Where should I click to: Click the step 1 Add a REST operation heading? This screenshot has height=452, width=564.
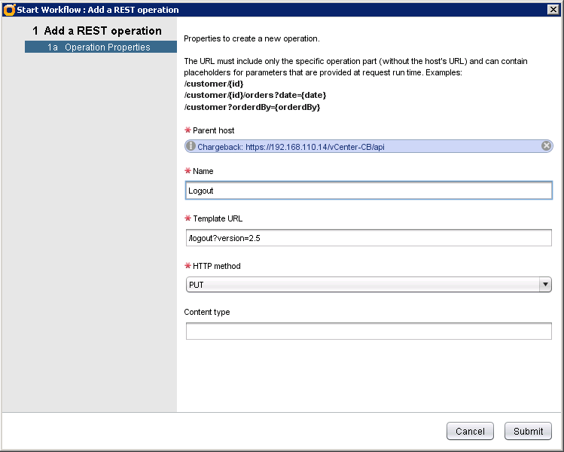[x=97, y=31]
